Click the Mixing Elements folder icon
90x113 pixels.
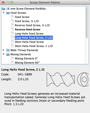coord(8,54)
